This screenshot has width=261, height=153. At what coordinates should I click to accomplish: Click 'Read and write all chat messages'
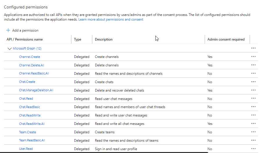(120, 124)
